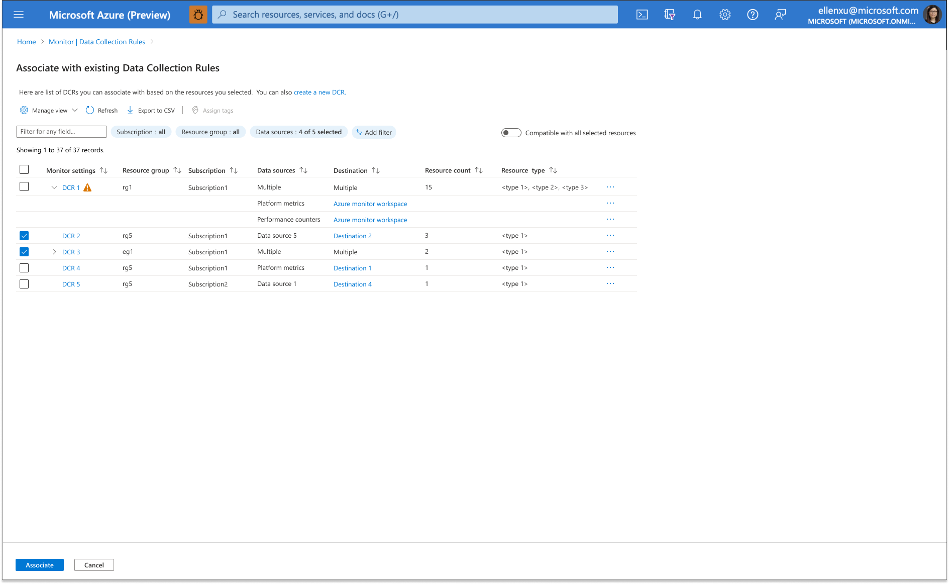Focus the Filter for any field box
The image size is (949, 584).
61,132
